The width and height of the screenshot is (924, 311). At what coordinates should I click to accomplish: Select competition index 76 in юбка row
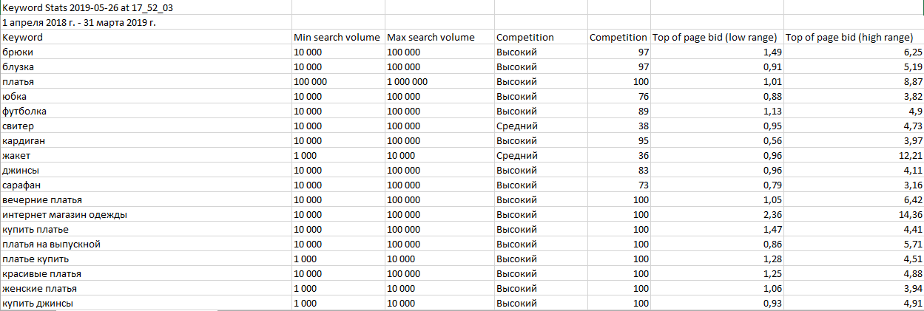pyautogui.click(x=619, y=96)
